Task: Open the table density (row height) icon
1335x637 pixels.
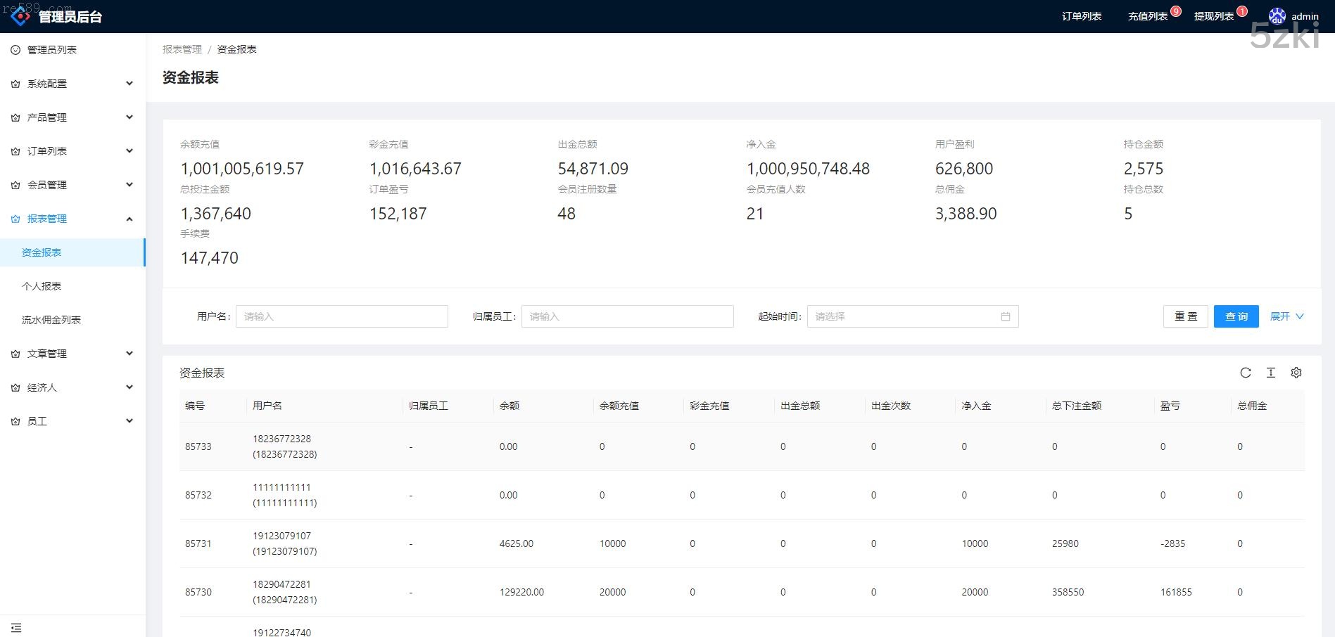Action: pos(1270,373)
